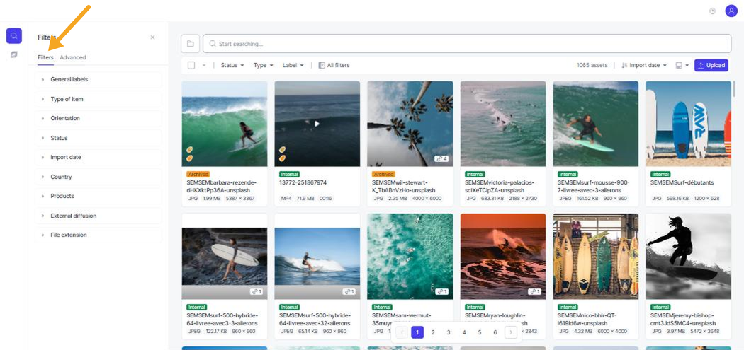
Task: Expand the Country filter group
Action: tap(98, 177)
